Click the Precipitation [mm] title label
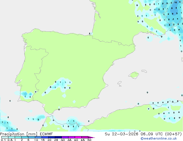This screenshot has height=141, width=183. [18, 134]
